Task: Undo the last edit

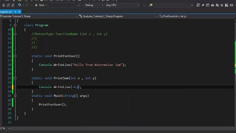Action: 20,5
